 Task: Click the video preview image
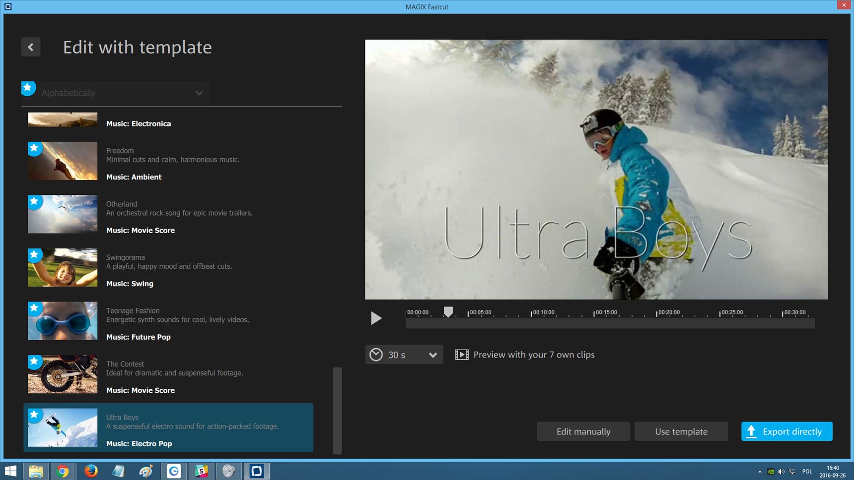(x=596, y=170)
